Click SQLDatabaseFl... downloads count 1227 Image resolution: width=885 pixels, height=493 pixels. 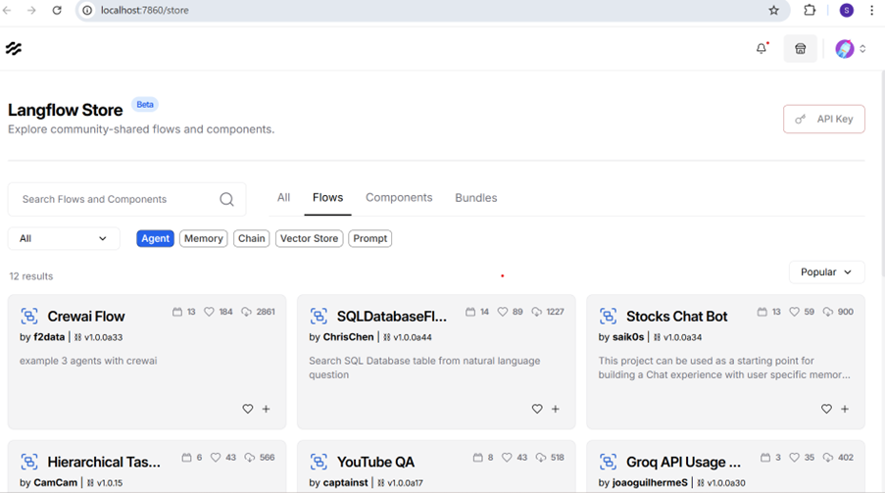555,312
